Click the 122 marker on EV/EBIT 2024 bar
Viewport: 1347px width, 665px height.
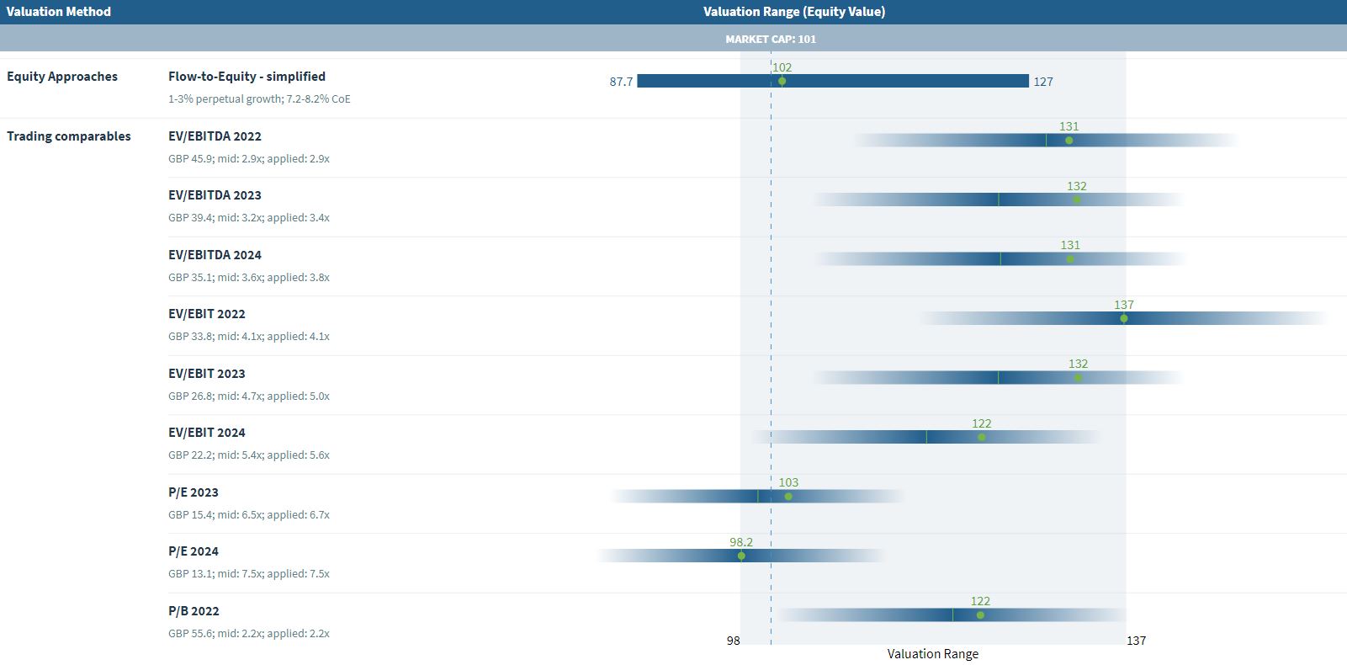tap(981, 437)
